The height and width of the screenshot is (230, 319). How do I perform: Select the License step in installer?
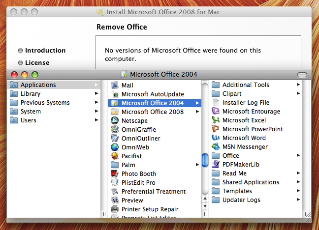point(34,62)
